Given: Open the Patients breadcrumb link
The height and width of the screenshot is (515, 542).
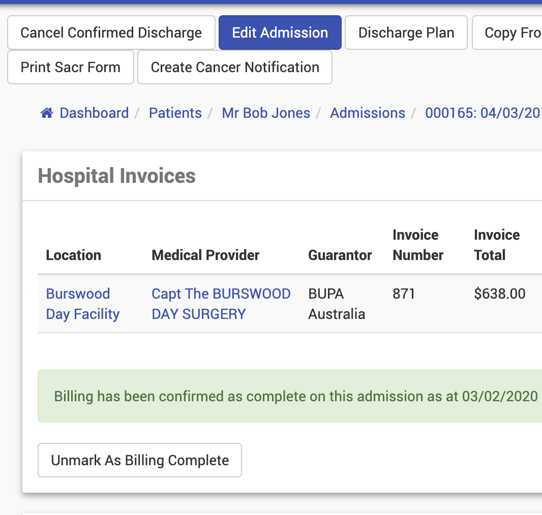Looking at the screenshot, I should click(175, 113).
